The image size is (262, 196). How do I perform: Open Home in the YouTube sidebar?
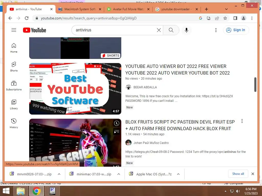tap(14, 48)
